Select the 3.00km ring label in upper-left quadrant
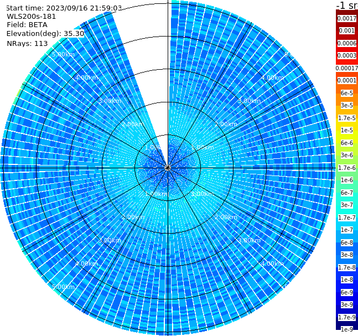The image size is (358, 336). click(110, 101)
